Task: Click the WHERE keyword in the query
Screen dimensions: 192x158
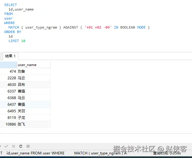Action: click(x=9, y=23)
